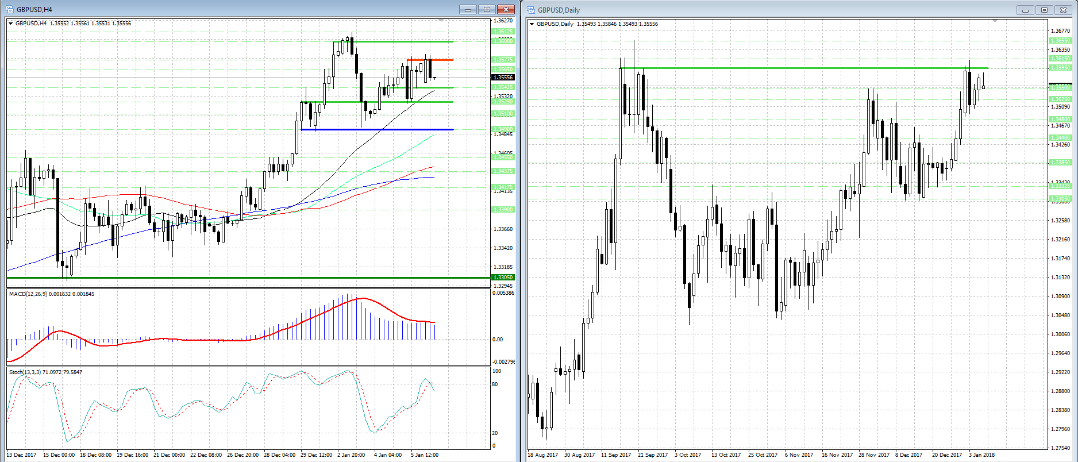Restore the GBPUSD,H4 chart window
The width and height of the screenshot is (1078, 462).
pos(487,10)
